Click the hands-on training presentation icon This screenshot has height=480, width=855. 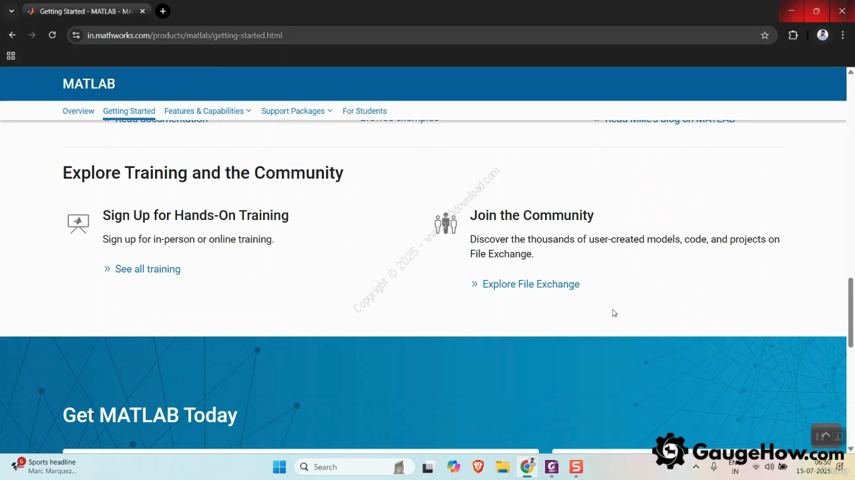[x=78, y=223]
